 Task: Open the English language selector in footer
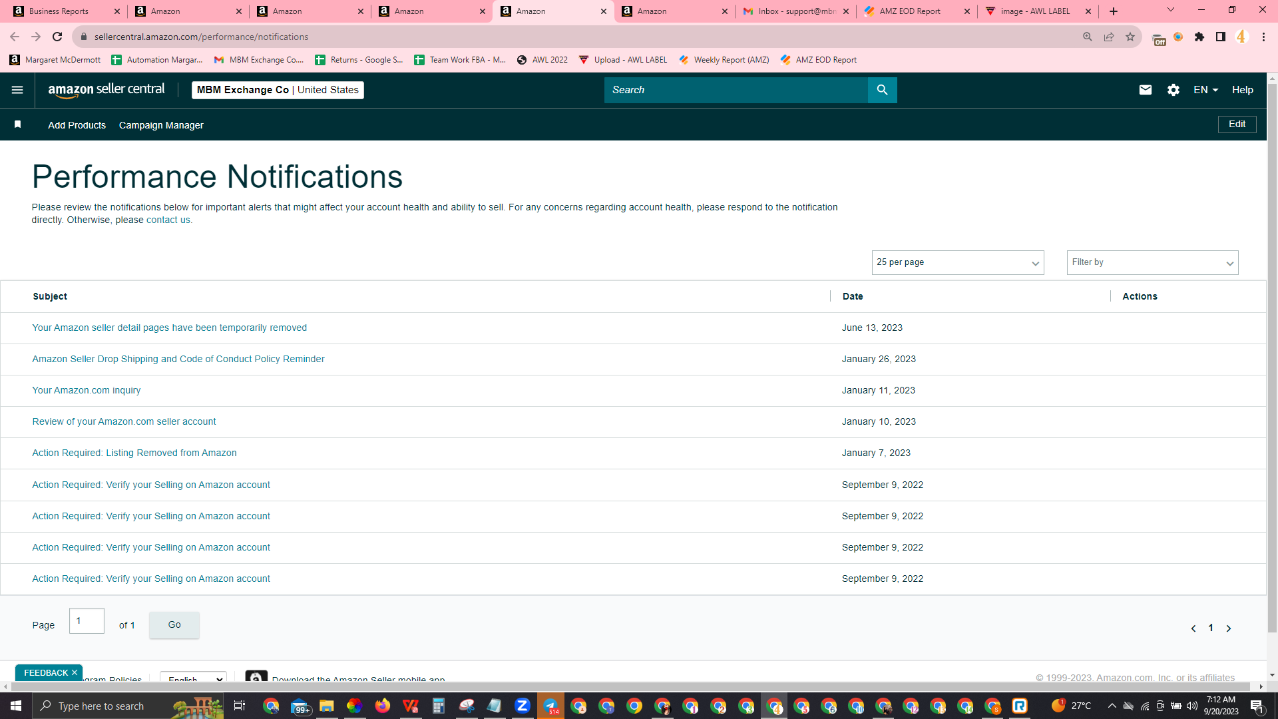[193, 678]
